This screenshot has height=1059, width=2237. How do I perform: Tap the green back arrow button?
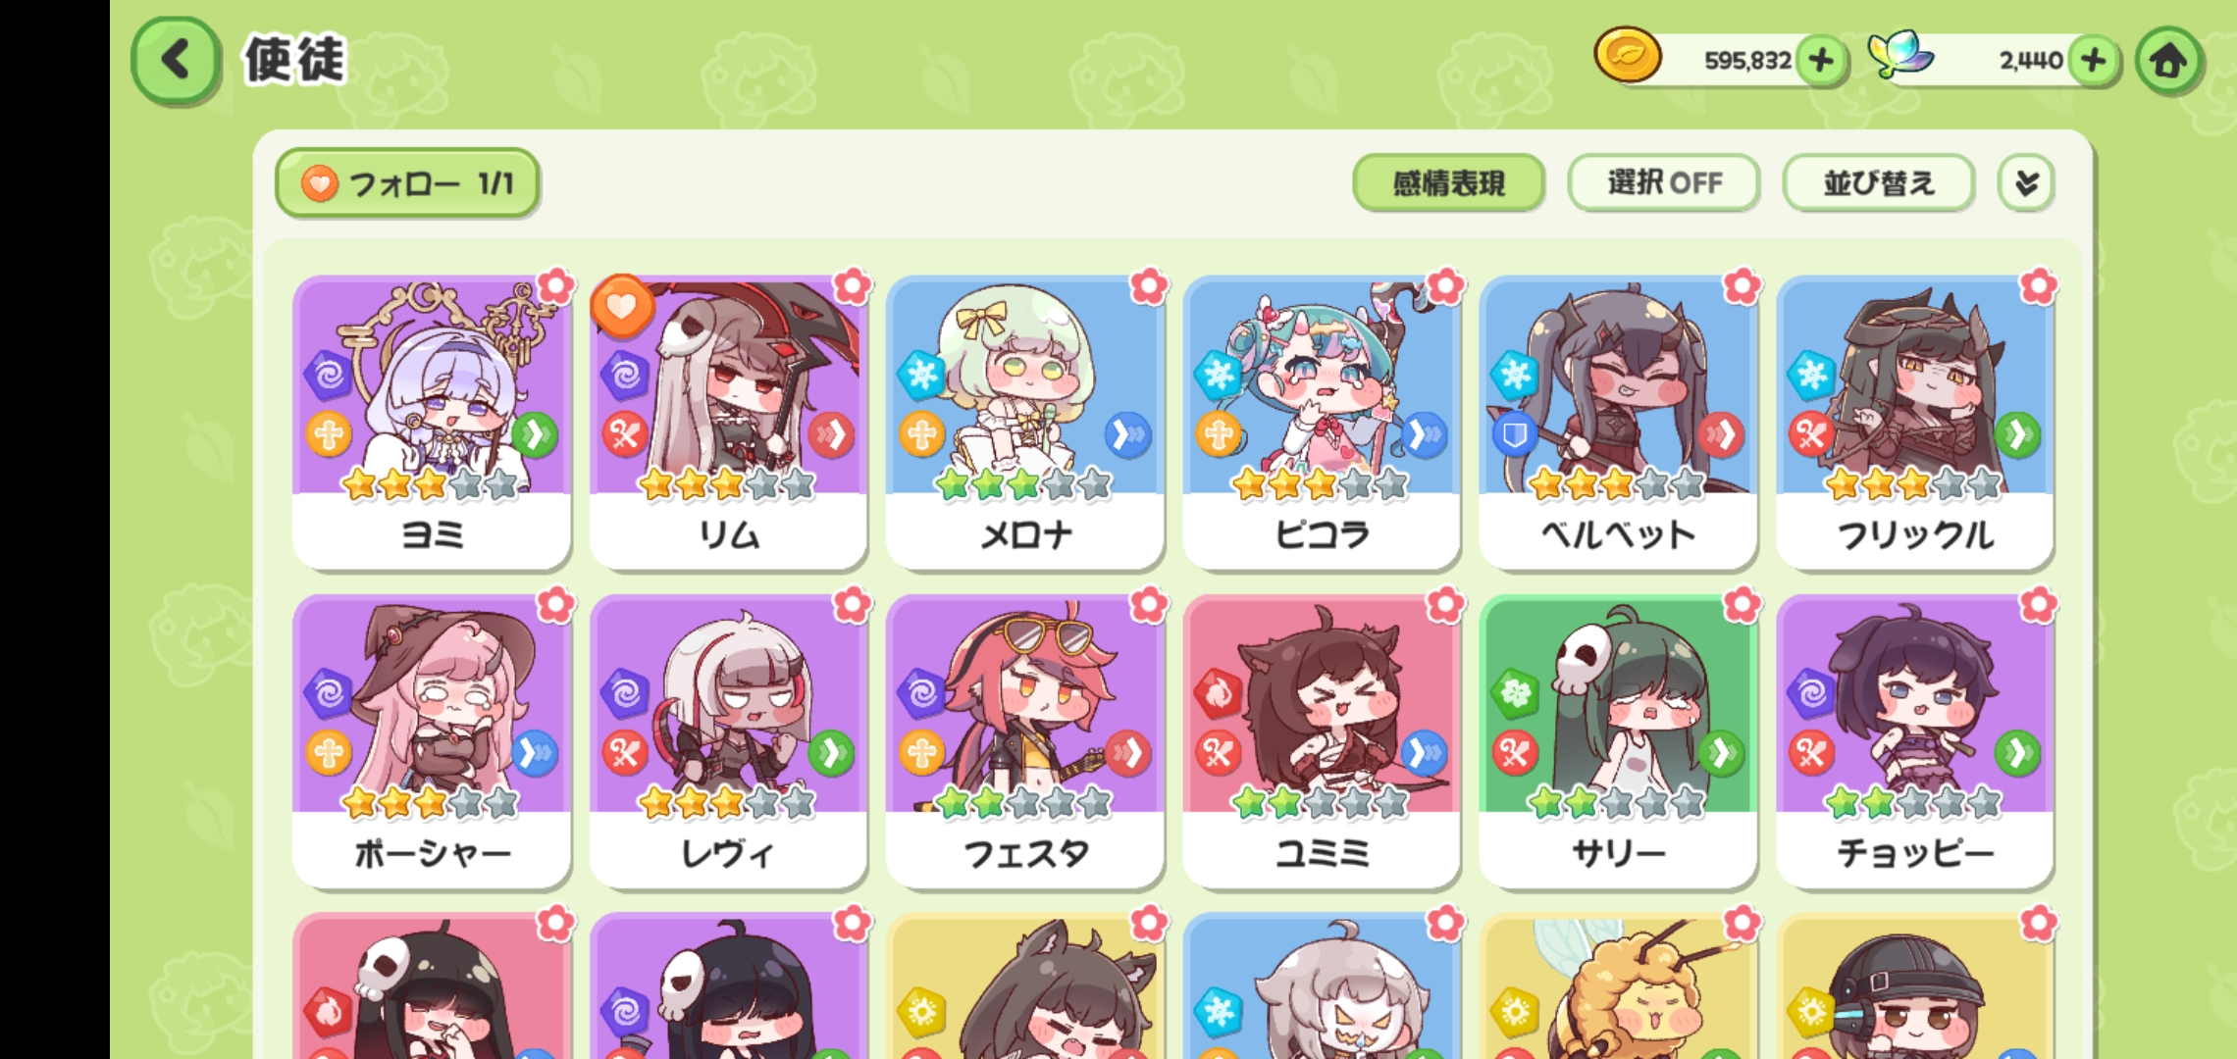[x=176, y=61]
